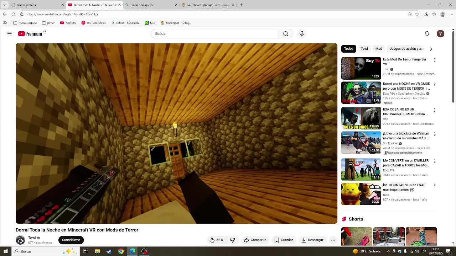Open options for 'Me CONVERTÍ en un DWELLER'
Screen dimensions: 456x256
(435, 161)
